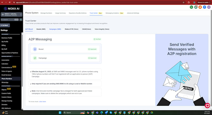Open the Brands (SMS) sub-tab
The image size is (212, 115).
click(41, 29)
